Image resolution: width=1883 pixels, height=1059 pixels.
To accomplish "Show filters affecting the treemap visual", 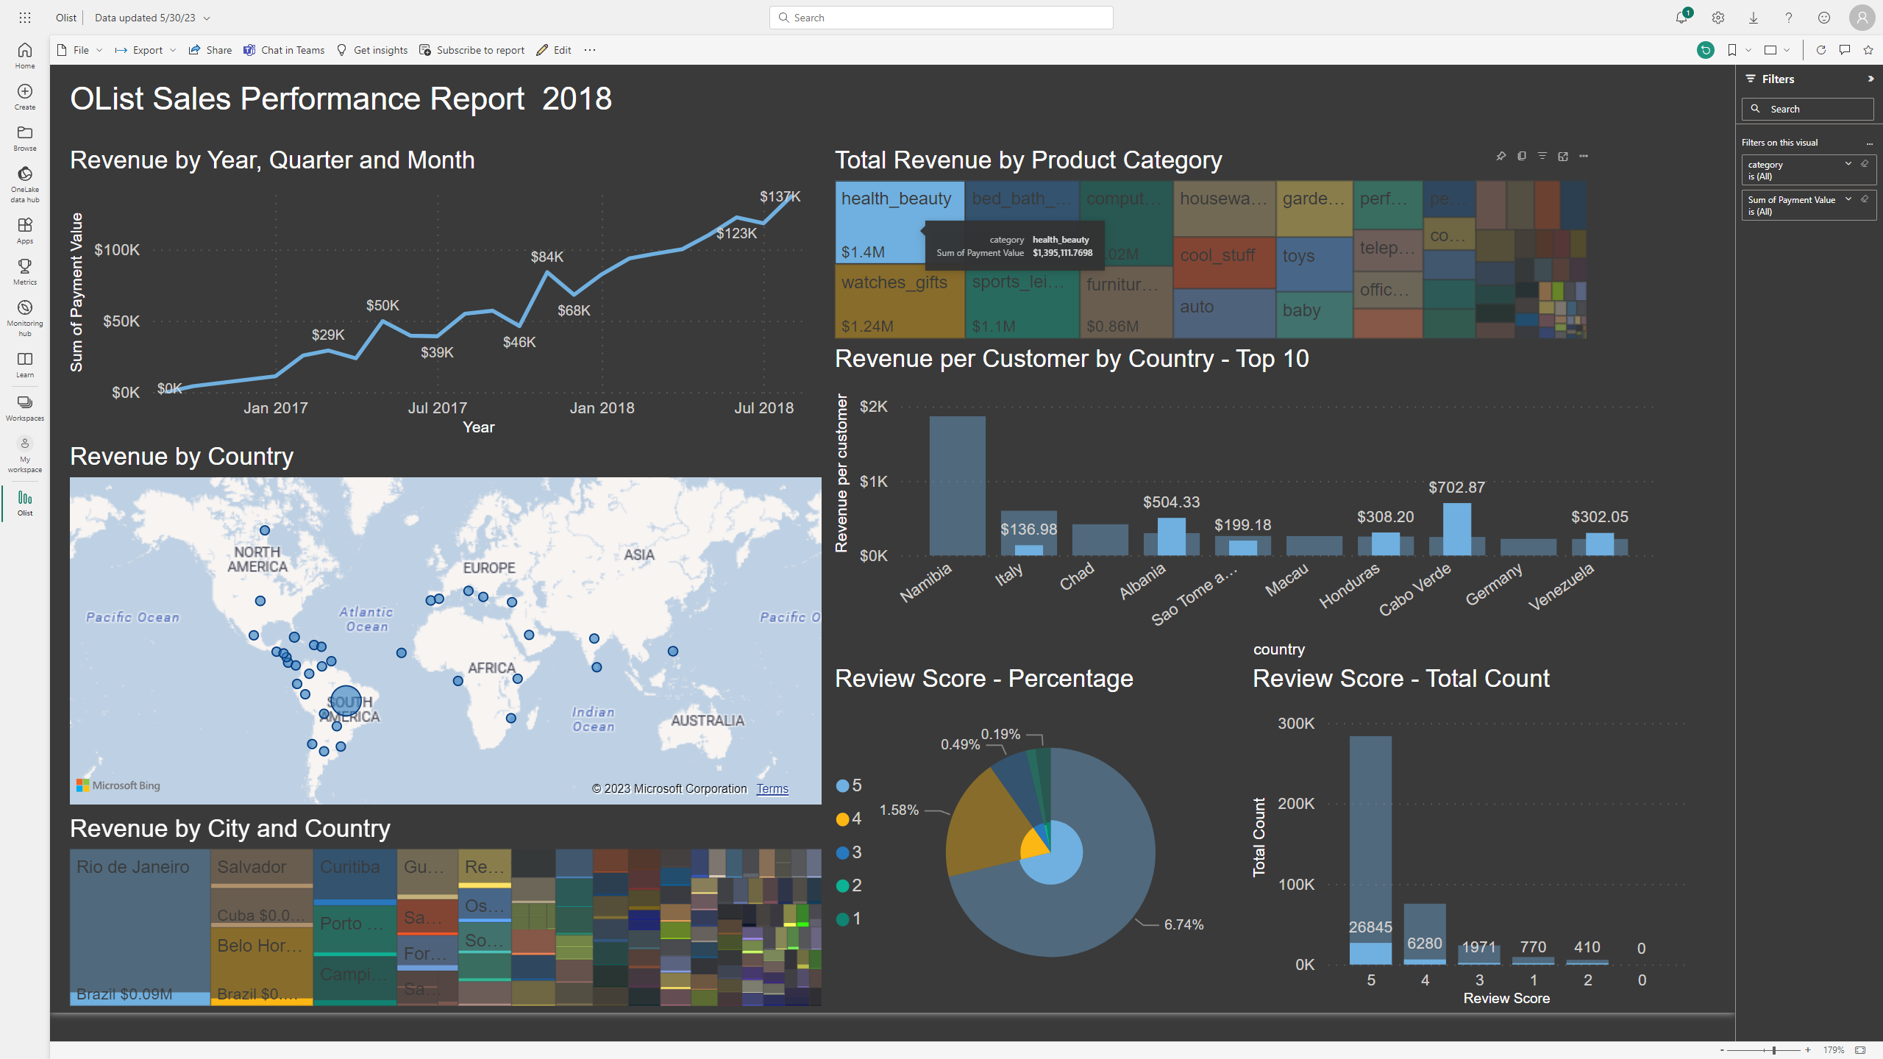I will point(1542,156).
